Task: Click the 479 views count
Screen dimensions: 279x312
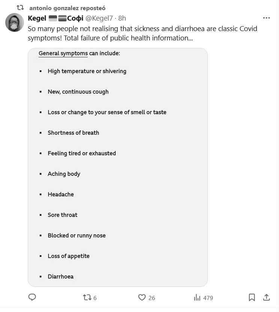Action: pyautogui.click(x=208, y=298)
